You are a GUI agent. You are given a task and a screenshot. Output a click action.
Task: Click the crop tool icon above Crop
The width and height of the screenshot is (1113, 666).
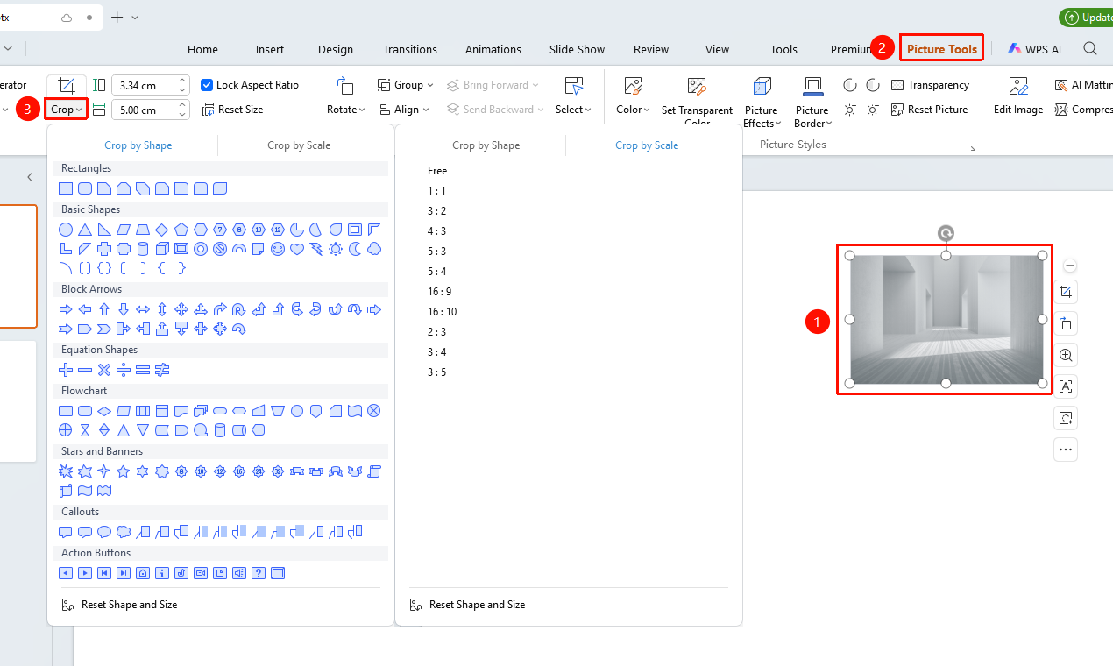(x=67, y=85)
